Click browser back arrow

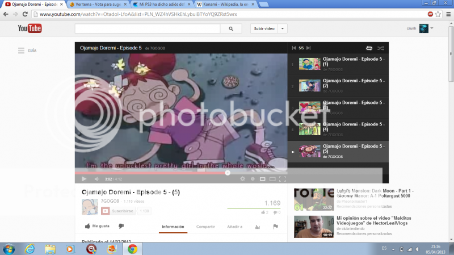coord(6,14)
